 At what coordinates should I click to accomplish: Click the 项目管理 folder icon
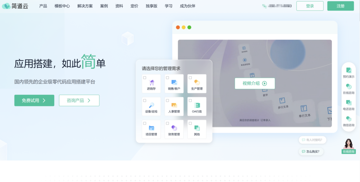[151, 128]
